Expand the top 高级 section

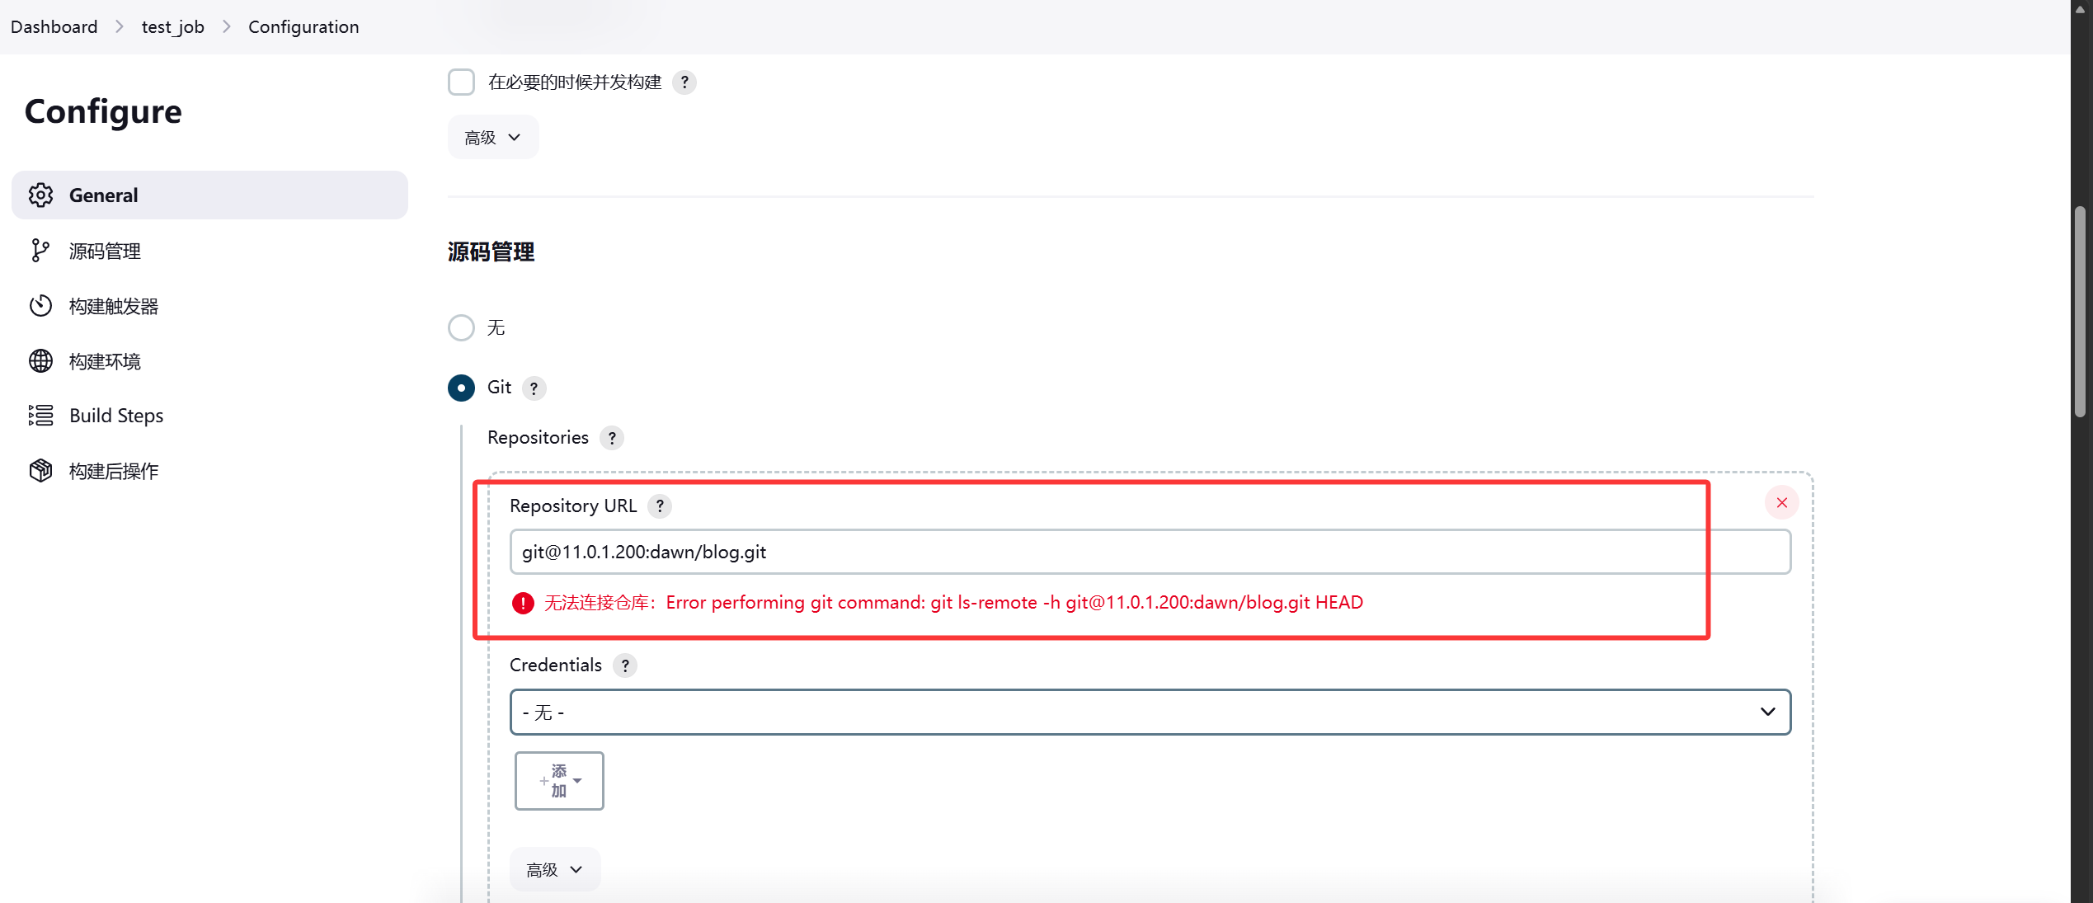click(493, 138)
